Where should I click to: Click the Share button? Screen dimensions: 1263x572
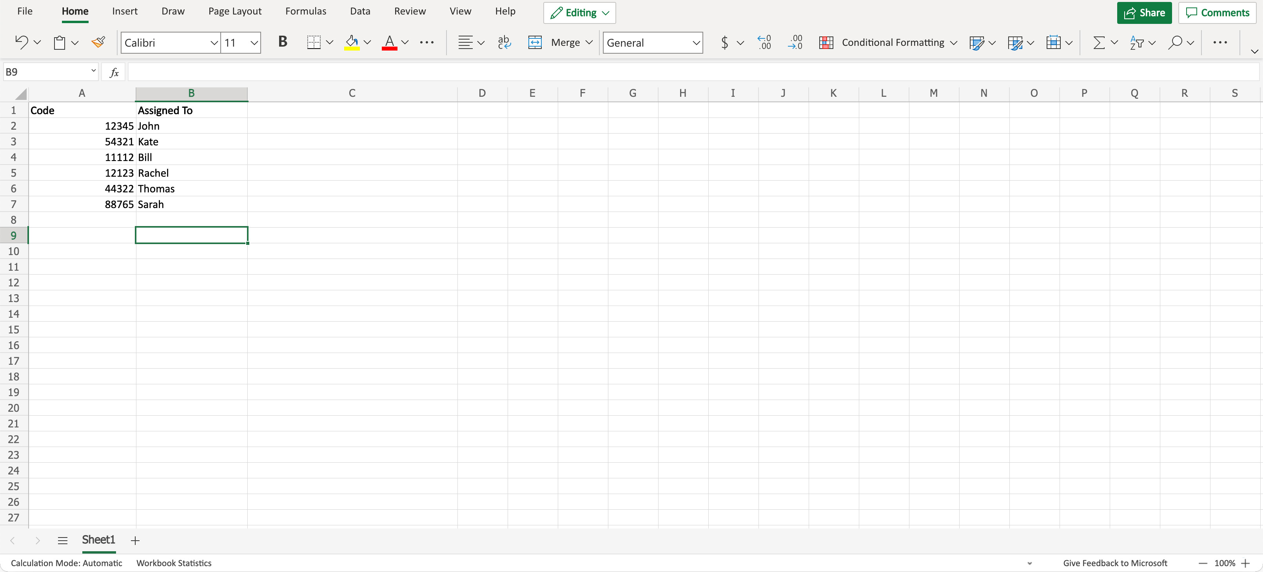pos(1144,13)
